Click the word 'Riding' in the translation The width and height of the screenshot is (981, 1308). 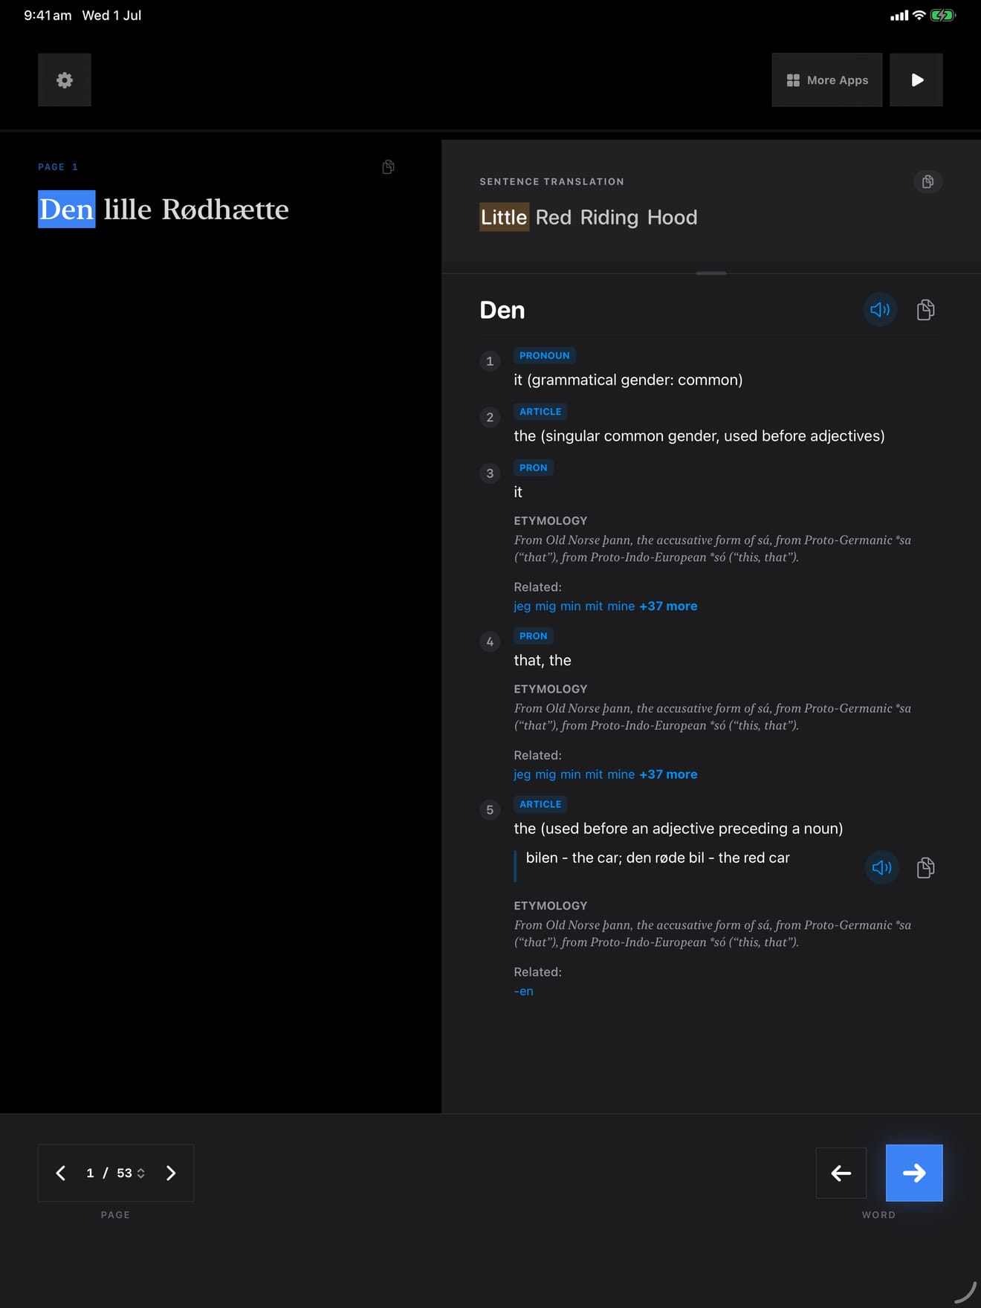609,218
